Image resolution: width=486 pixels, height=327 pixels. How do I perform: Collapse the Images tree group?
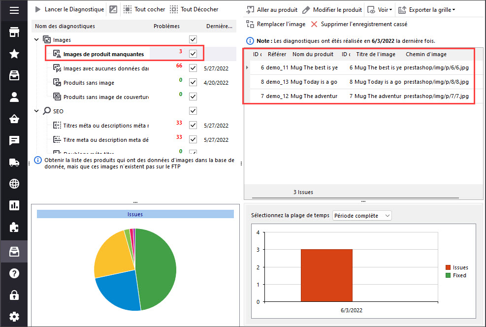[36, 40]
